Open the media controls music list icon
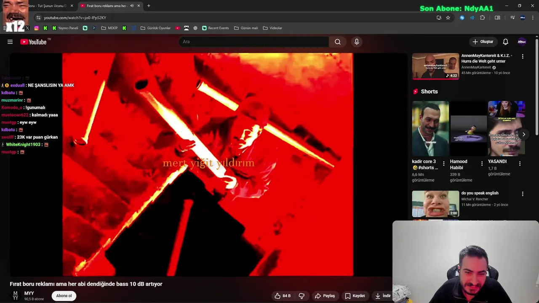 click(512, 18)
